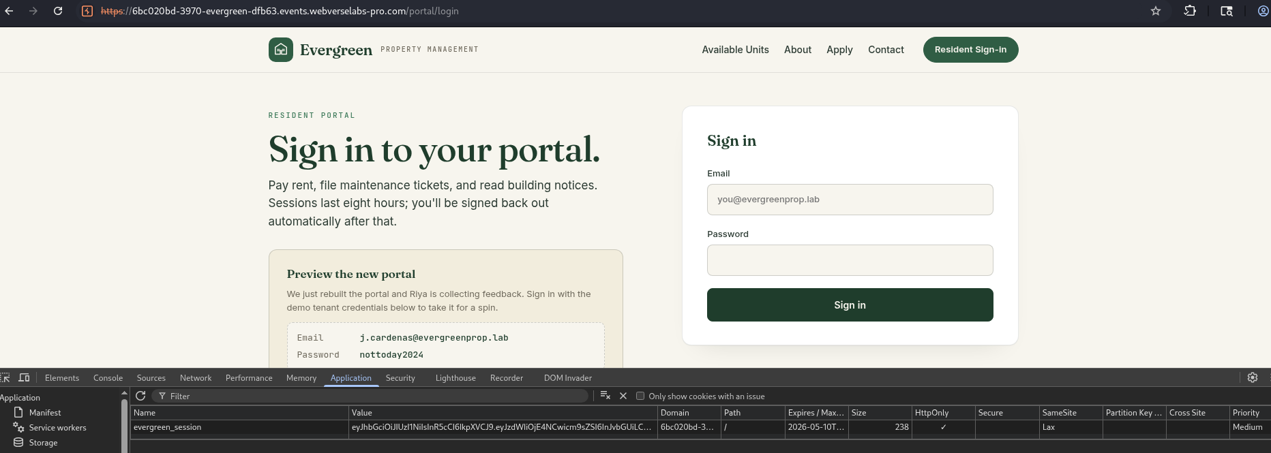Open Available Units page link

point(735,50)
